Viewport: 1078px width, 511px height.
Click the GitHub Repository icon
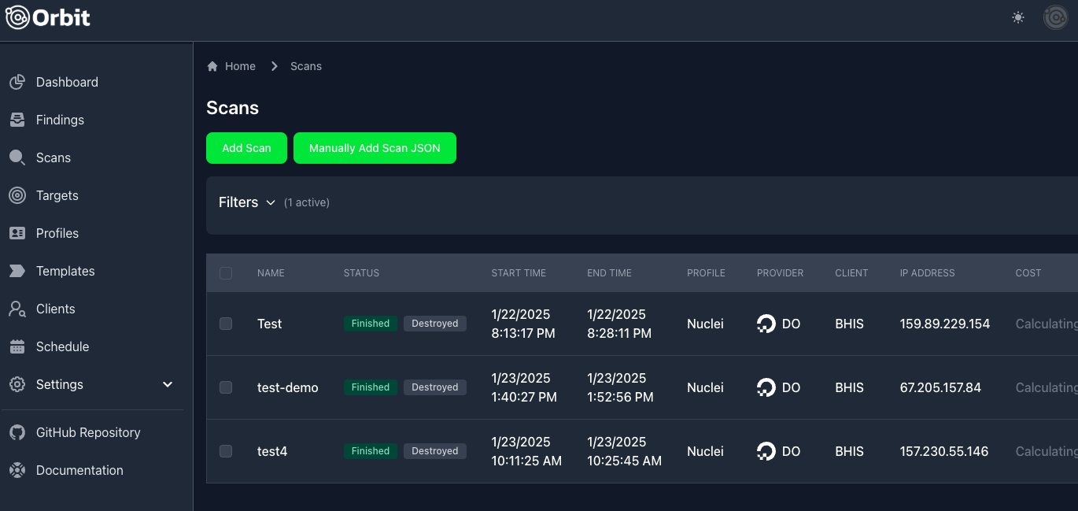(17, 432)
